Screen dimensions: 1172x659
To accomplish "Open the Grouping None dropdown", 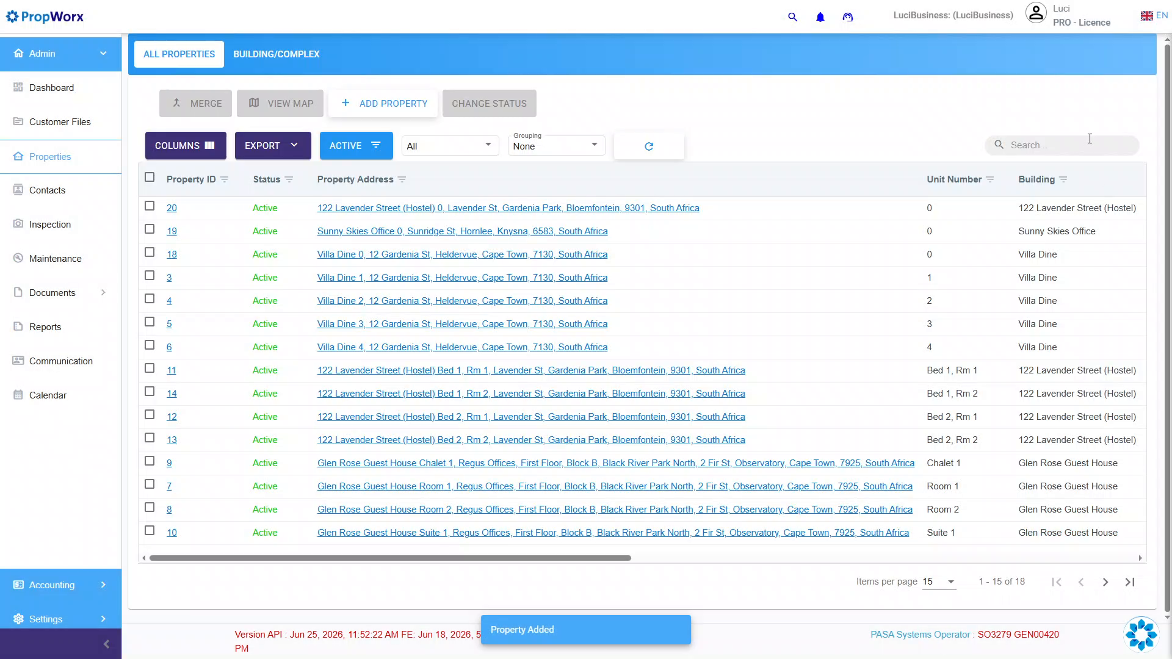I will tap(556, 145).
